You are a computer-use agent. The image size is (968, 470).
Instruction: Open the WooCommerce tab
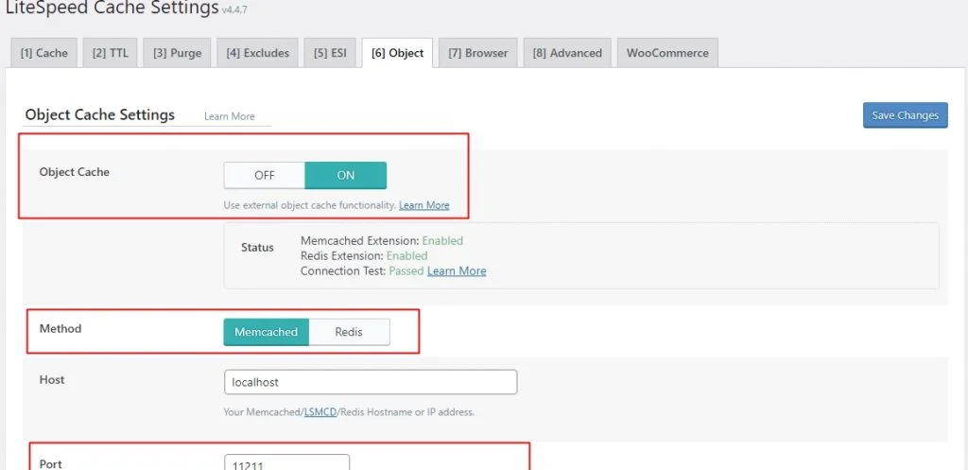pos(667,53)
